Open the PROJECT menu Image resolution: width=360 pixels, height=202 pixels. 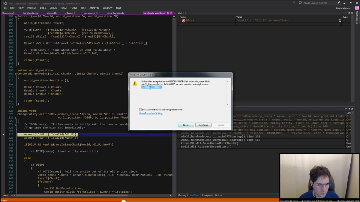click(32, 8)
